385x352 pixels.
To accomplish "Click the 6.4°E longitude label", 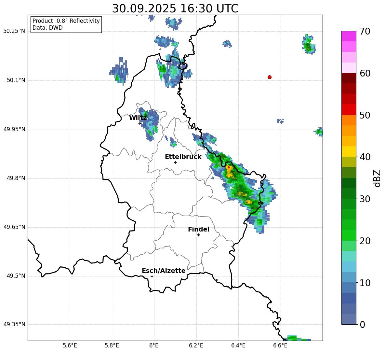I will [238, 345].
